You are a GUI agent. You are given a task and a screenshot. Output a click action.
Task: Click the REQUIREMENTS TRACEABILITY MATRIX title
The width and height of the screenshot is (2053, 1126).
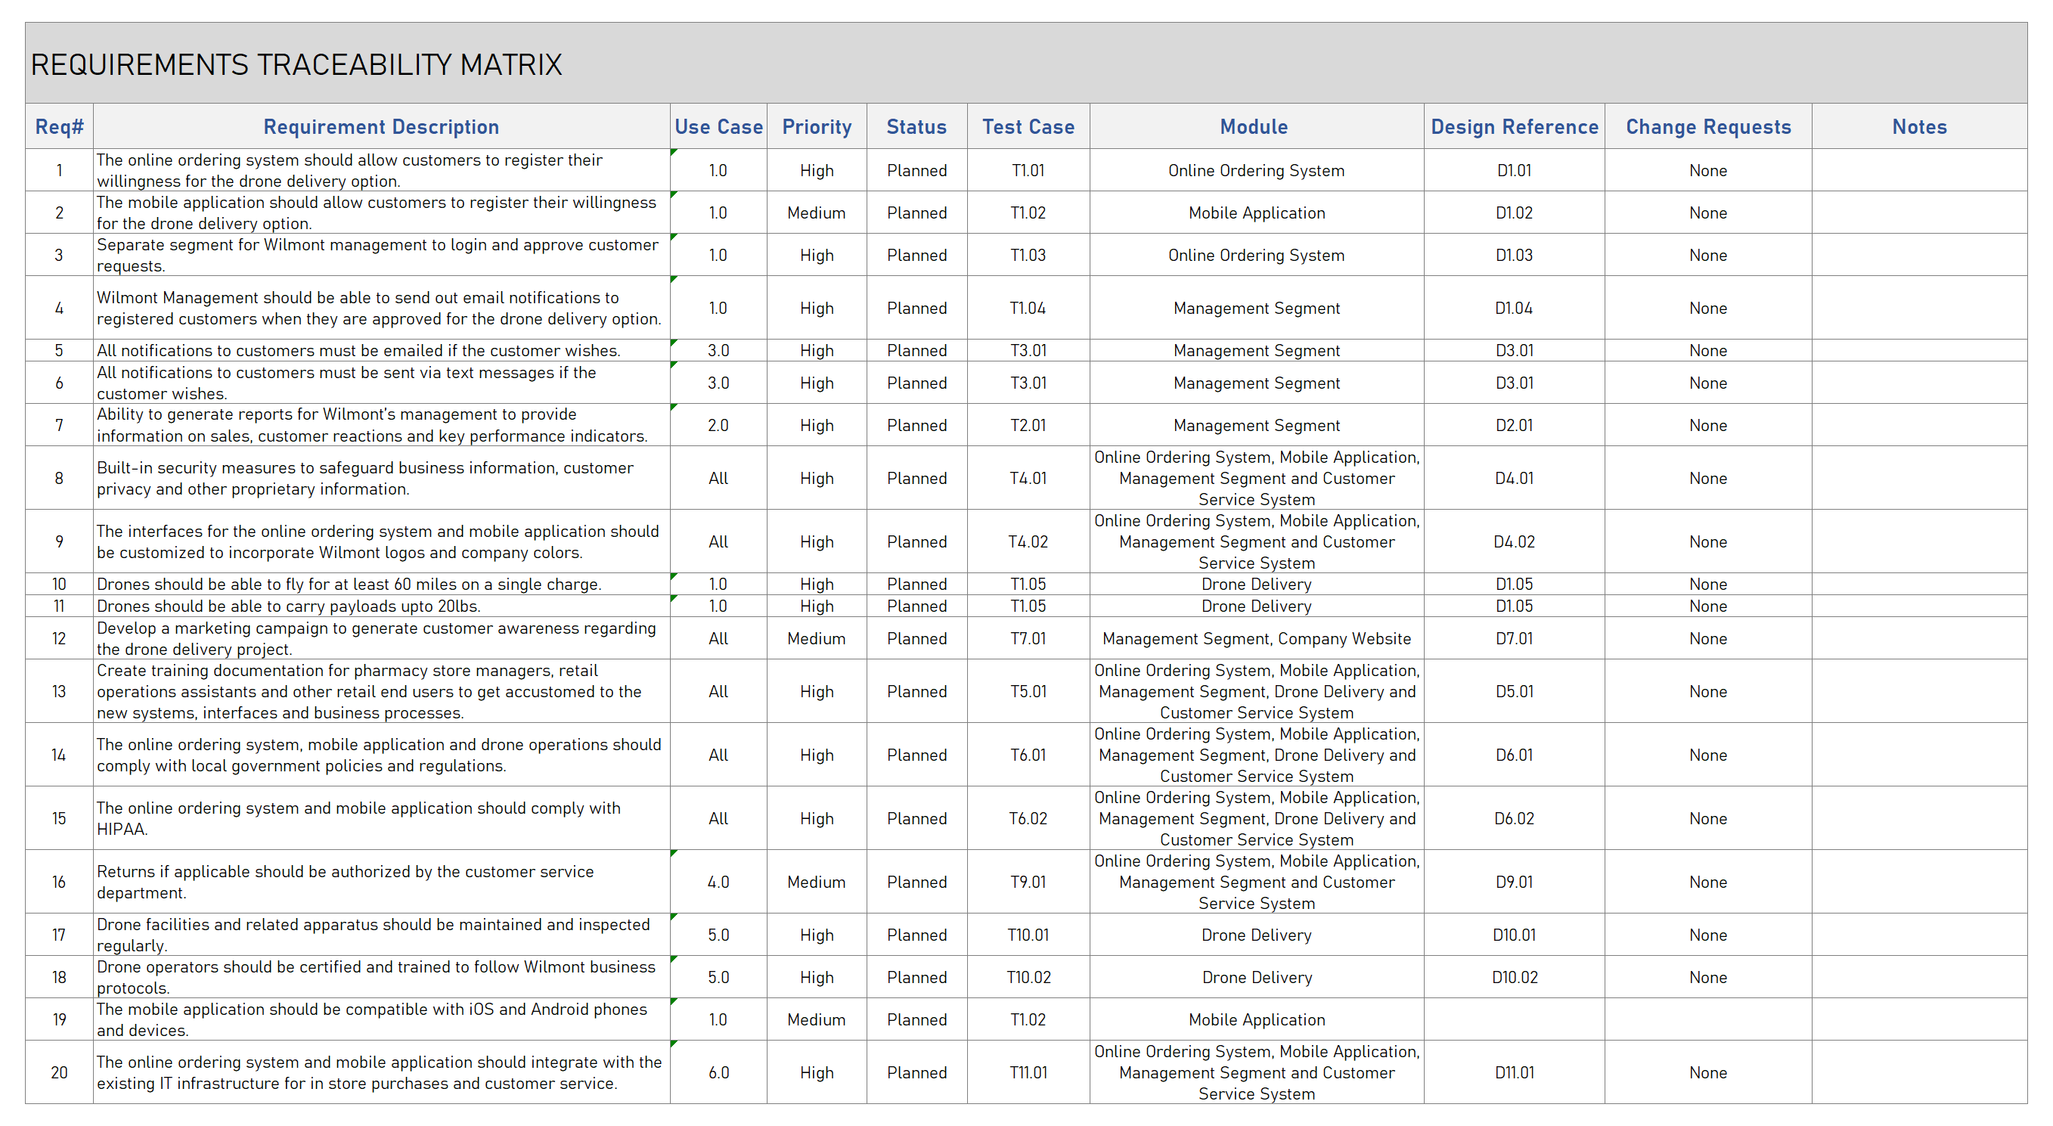tap(296, 64)
